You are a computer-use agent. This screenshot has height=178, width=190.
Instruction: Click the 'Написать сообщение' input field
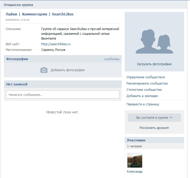(x=63, y=95)
